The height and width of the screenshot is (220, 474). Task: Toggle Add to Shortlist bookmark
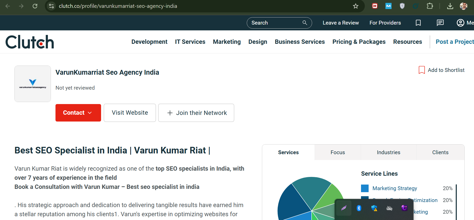[x=422, y=70]
